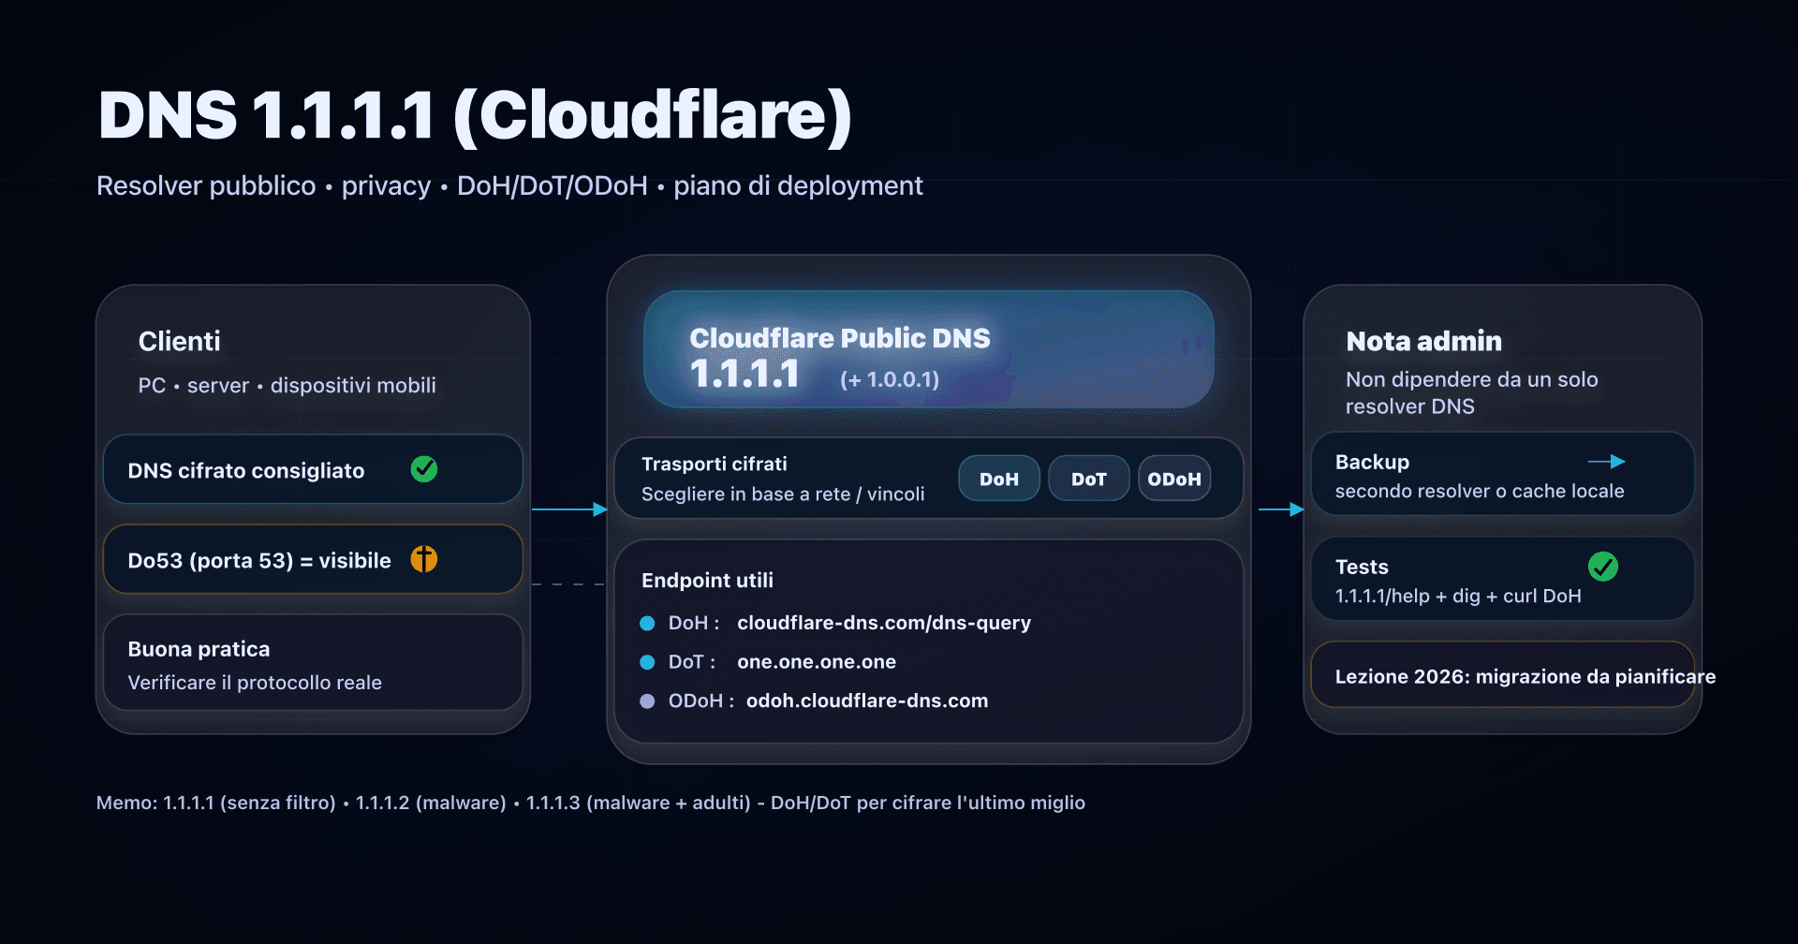The height and width of the screenshot is (944, 1798).
Task: Click the green check on DNS cifrato consigliato
Action: pyautogui.click(x=423, y=470)
